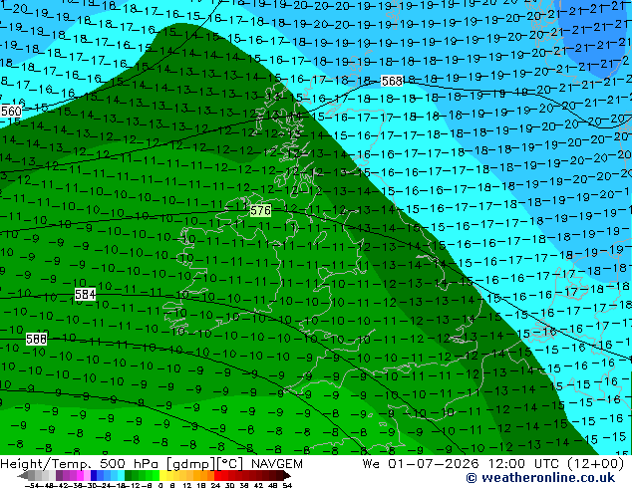The image size is (632, 488).
Task: Click the dark green swatch in the legend
Action: (x=129, y=475)
